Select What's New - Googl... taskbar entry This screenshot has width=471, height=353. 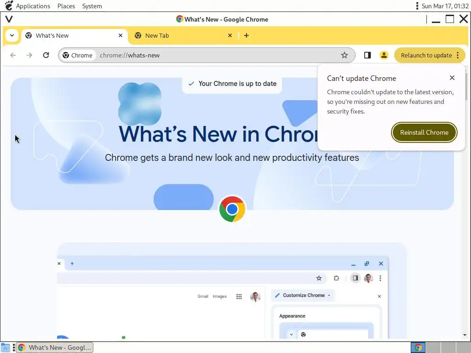54,347
